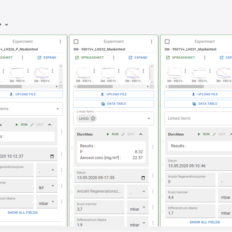Open red-curve chart thumbnail in LH332 card
Viewport: 232px width, 232px height.
pos(132,74)
